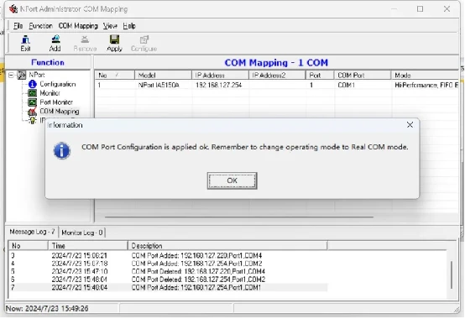Click the message log vertical scrollbar
Image resolution: width=465 pixels, height=319 pixels.
point(452,275)
